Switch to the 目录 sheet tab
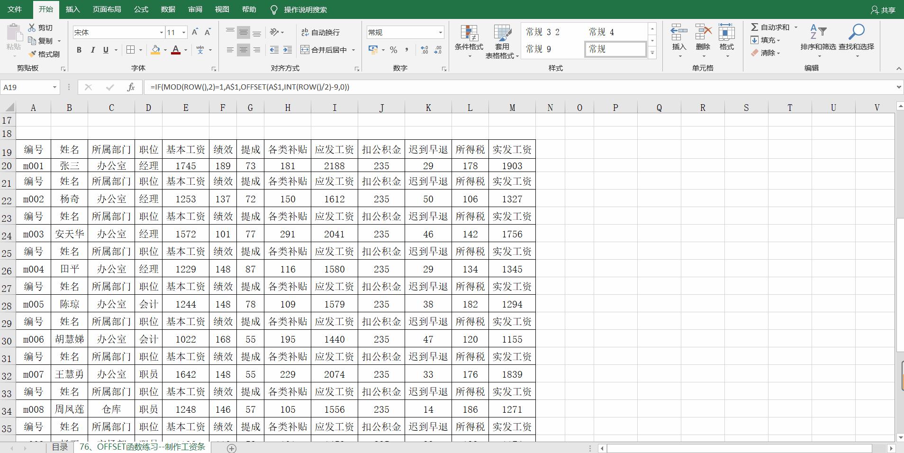This screenshot has height=453, width=904. click(60, 446)
